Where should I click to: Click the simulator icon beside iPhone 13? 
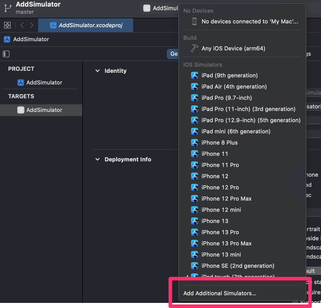click(x=195, y=221)
